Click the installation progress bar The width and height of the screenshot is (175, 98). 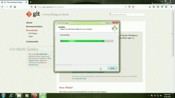point(87,41)
